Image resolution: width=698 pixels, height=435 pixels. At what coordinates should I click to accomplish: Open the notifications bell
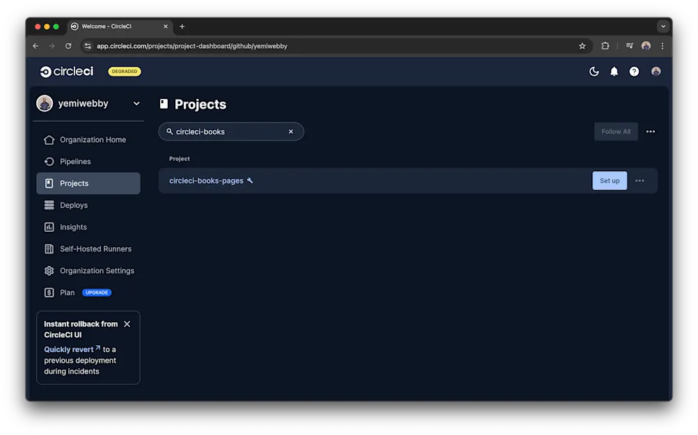click(x=614, y=71)
